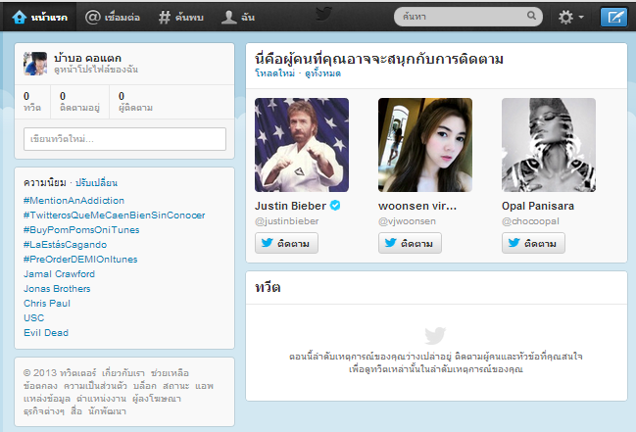This screenshot has height=432, width=636.
Task: Click footer link แอพ
Action: [x=204, y=386]
